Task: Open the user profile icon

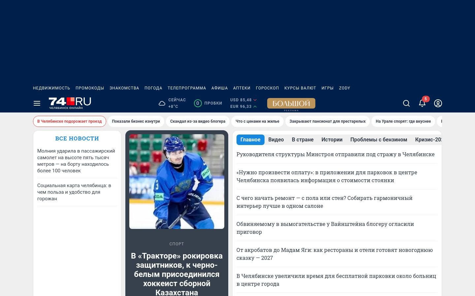Action: pos(438,103)
